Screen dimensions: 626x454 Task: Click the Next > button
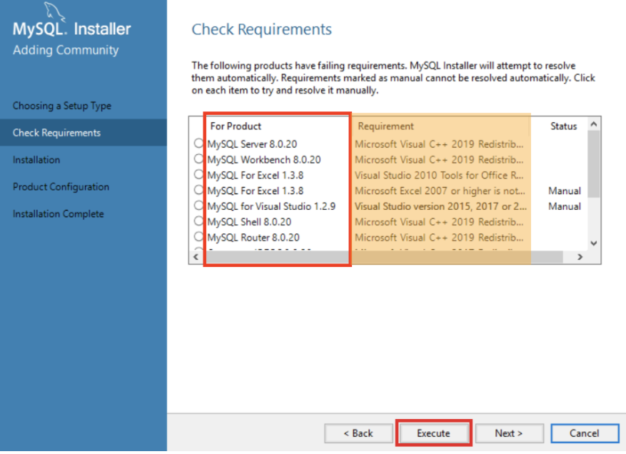click(x=509, y=433)
